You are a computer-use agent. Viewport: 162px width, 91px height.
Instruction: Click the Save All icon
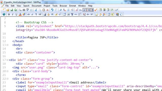(15, 10)
